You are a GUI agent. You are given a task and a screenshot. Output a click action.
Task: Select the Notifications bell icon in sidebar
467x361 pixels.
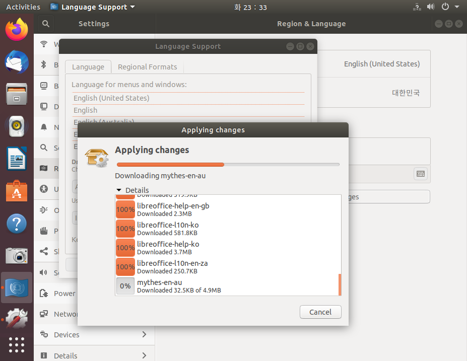44,127
